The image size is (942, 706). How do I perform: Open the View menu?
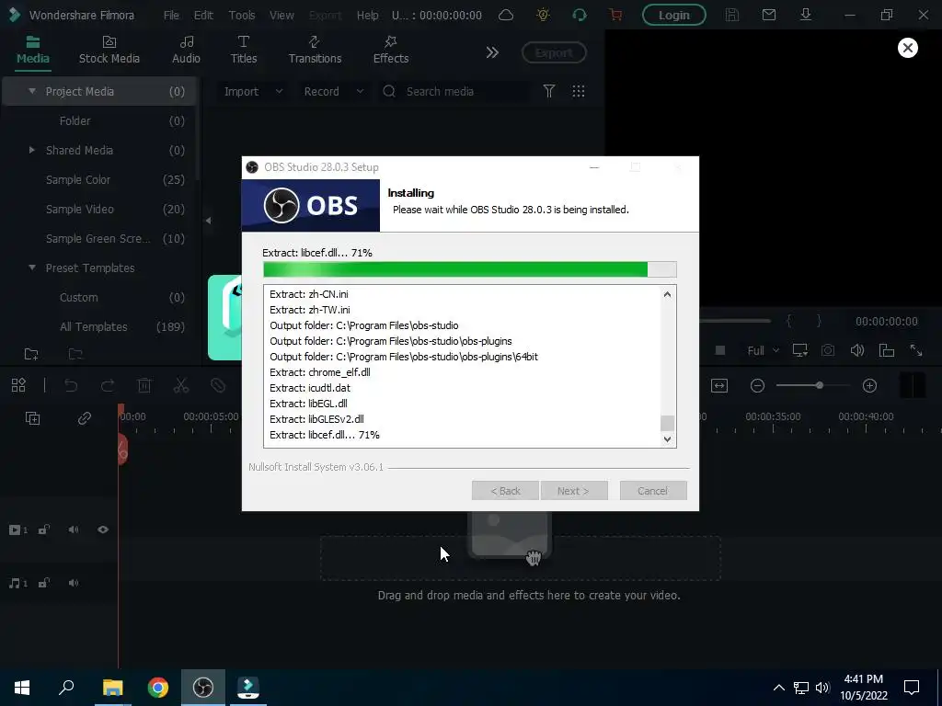click(281, 15)
